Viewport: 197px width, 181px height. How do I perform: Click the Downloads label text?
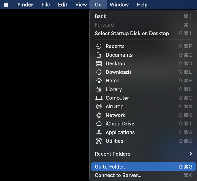(x=119, y=72)
